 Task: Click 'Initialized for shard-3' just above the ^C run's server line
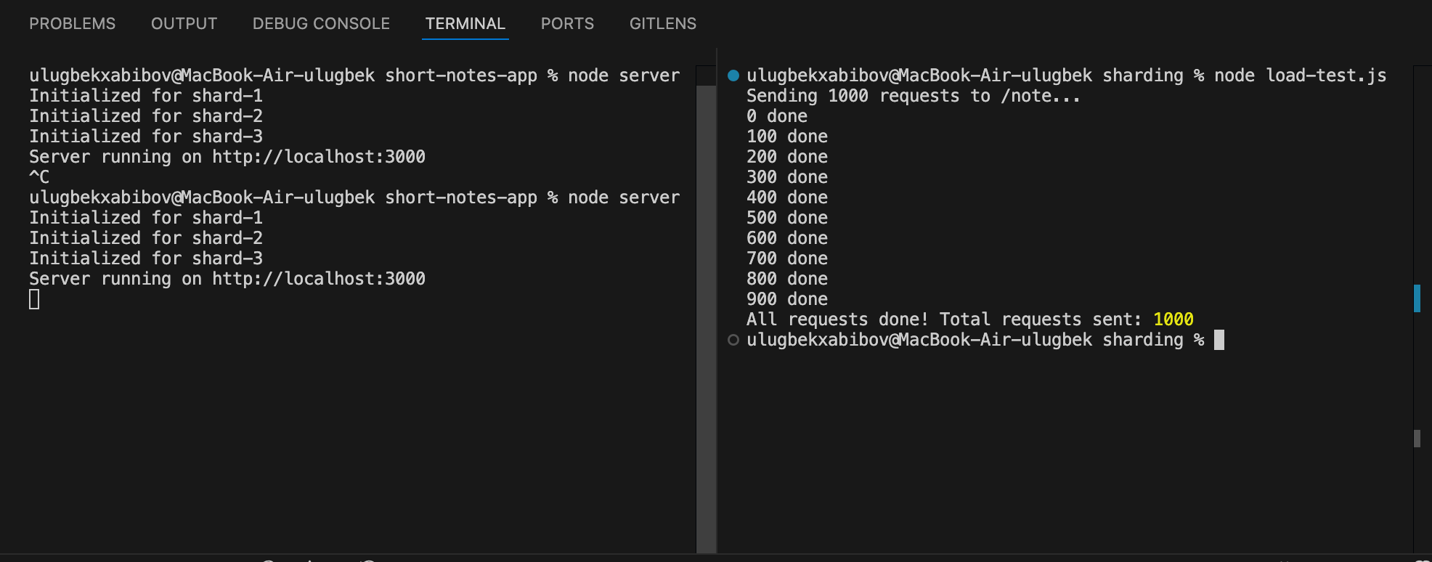(146, 137)
